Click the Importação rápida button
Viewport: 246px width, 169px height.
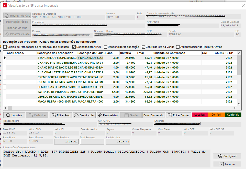pos(17,22)
